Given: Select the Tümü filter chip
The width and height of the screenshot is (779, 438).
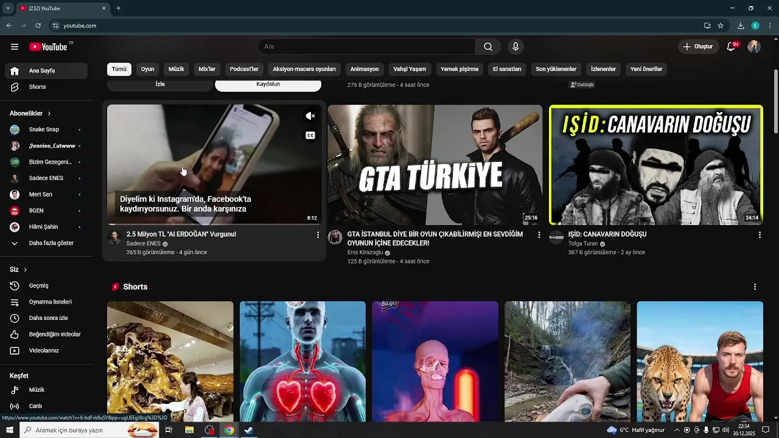Looking at the screenshot, I should (x=119, y=69).
